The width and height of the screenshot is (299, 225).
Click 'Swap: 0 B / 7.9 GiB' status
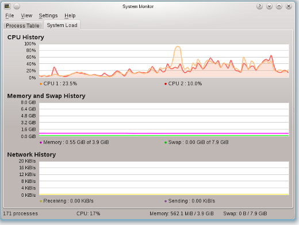[x=245, y=213]
